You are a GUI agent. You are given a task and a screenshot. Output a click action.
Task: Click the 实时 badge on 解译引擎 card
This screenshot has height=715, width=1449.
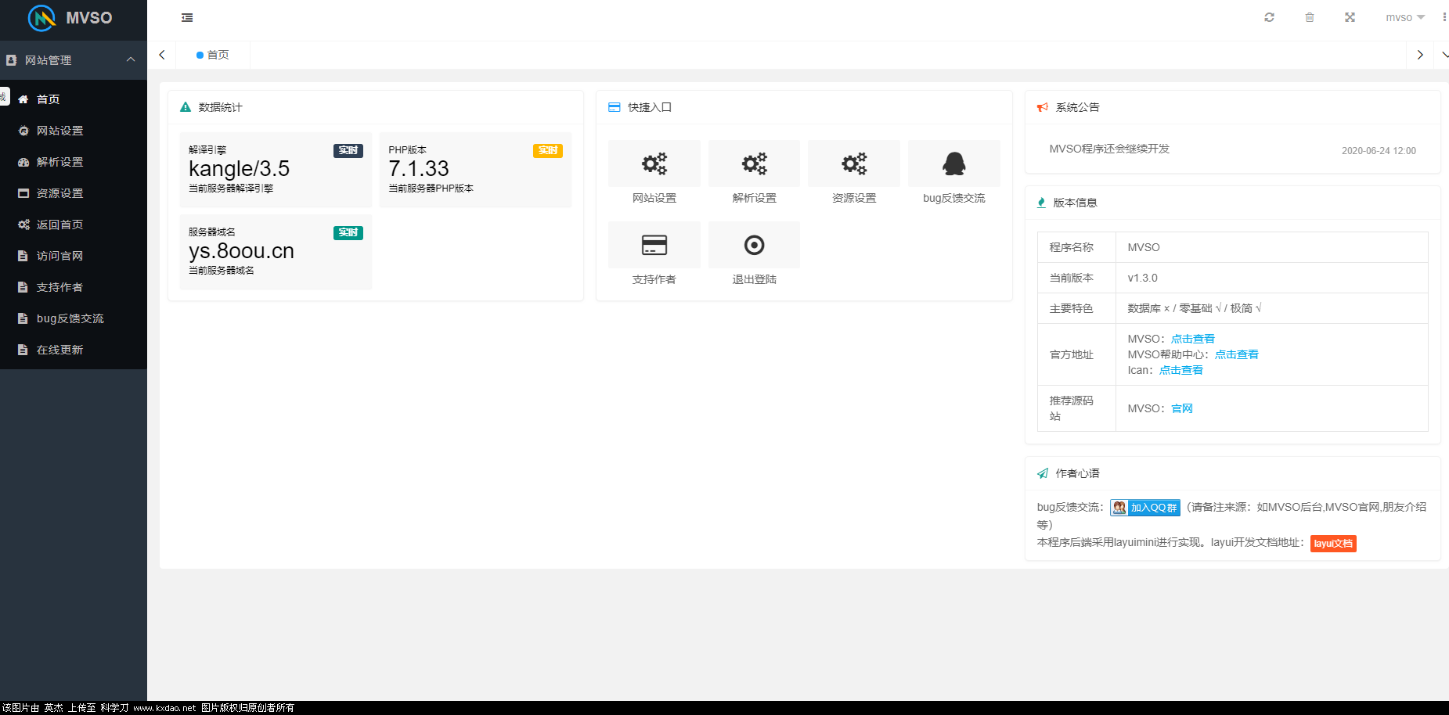click(x=348, y=150)
